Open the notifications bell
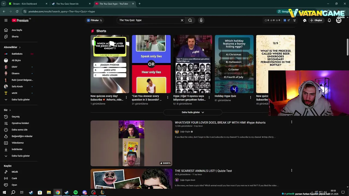The image size is (349, 196). click(x=329, y=20)
